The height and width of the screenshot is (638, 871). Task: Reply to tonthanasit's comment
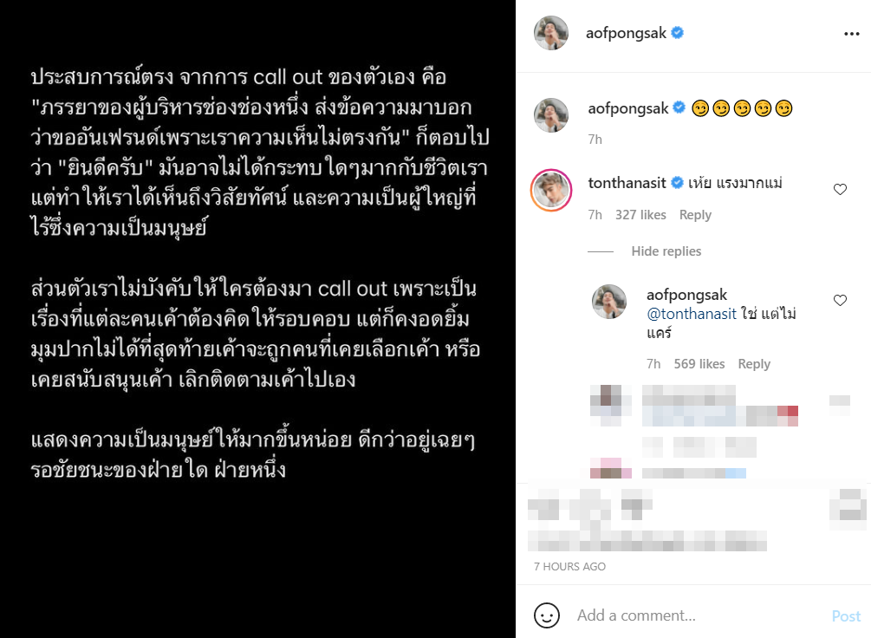pyautogui.click(x=695, y=215)
